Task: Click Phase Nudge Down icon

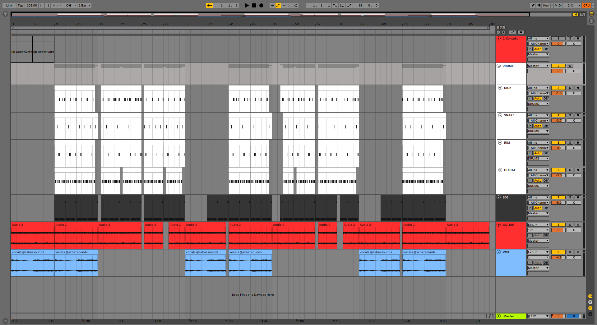Action: (41, 5)
